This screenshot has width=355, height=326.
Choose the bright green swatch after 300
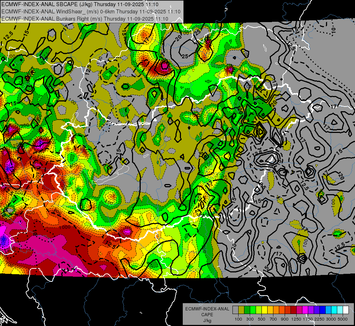tap(253, 310)
